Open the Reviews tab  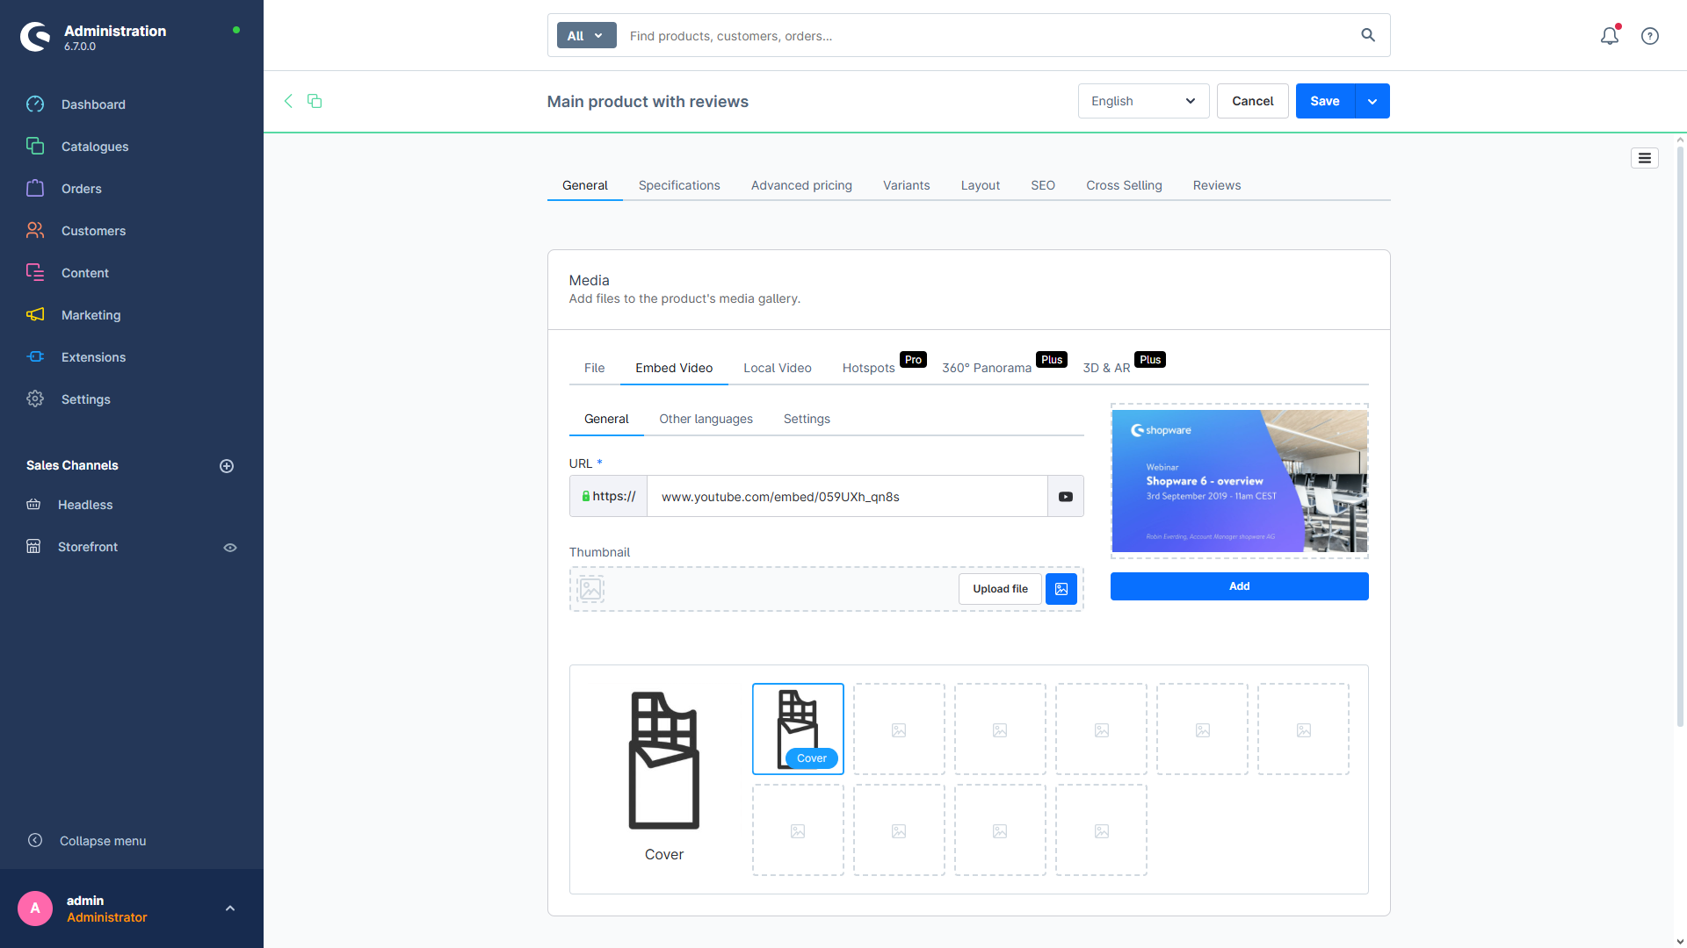point(1217,185)
